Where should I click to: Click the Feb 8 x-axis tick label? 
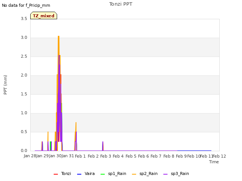[x=169, y=156]
